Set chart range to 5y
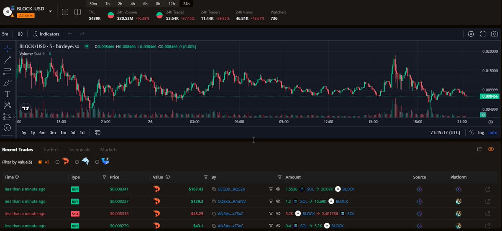502x231 pixels. tap(24, 132)
